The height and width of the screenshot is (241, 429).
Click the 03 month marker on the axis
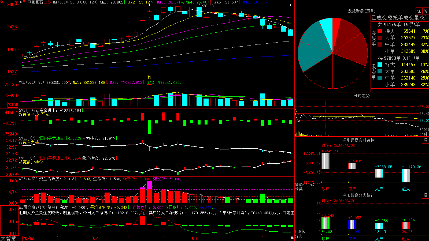(x=194, y=238)
